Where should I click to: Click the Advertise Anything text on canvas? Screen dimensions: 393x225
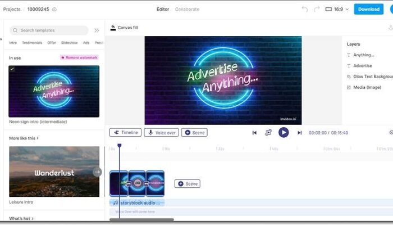coord(222,78)
